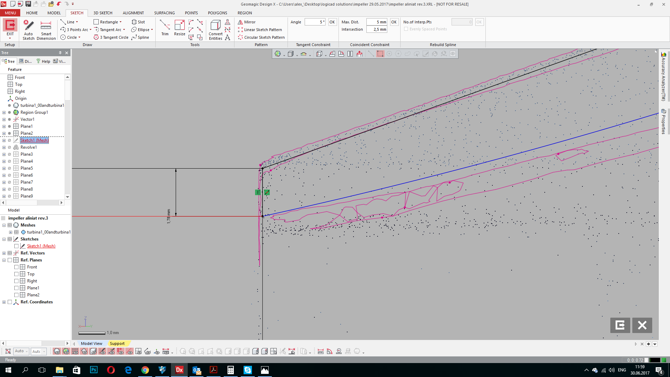Collapse Ref. Planes node in Model tree

[x=4, y=260]
